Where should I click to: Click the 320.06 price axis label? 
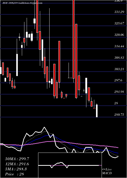tap(119, 35)
